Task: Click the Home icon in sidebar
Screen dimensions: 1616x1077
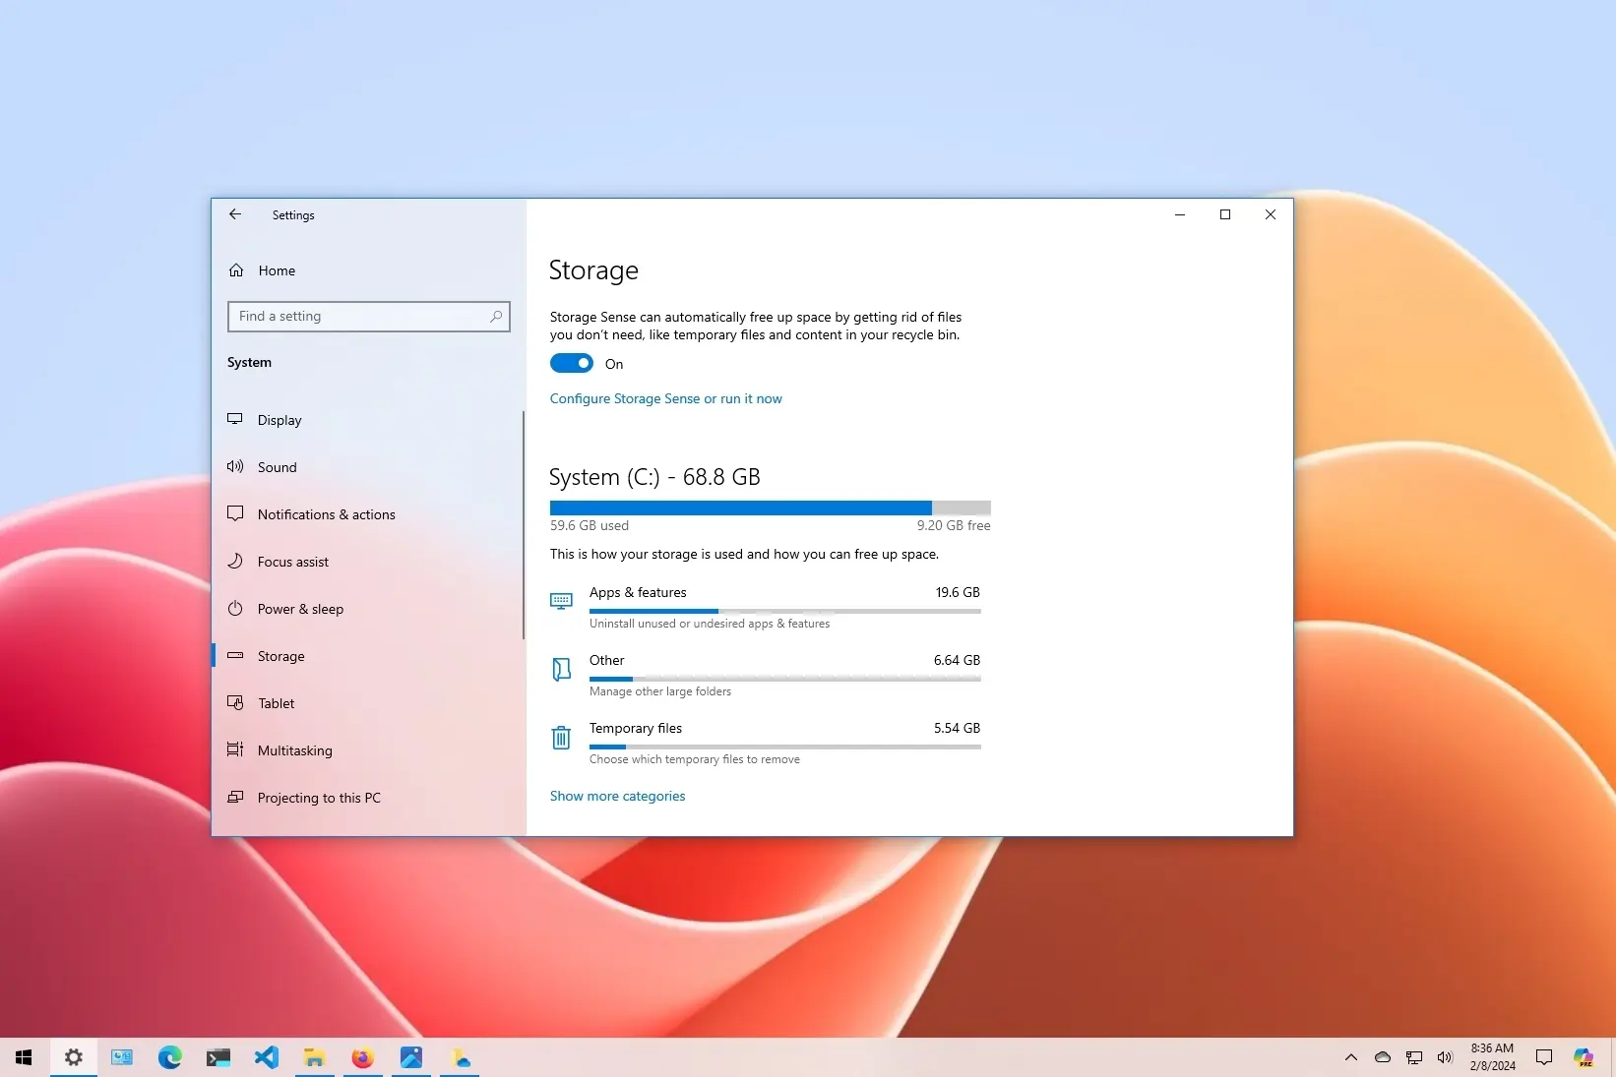Action: pyautogui.click(x=236, y=270)
